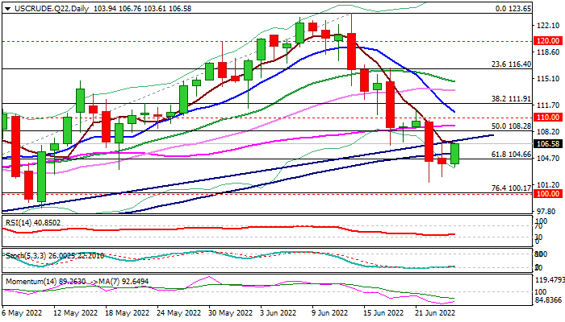The image size is (565, 322).
Task: Click the 61.8 104.66 Fibonacci label
Action: (x=511, y=153)
